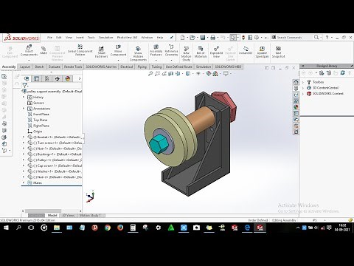Screen dimensions: 354x266
Task: Click Show Hidden Components
Action: click(138, 53)
